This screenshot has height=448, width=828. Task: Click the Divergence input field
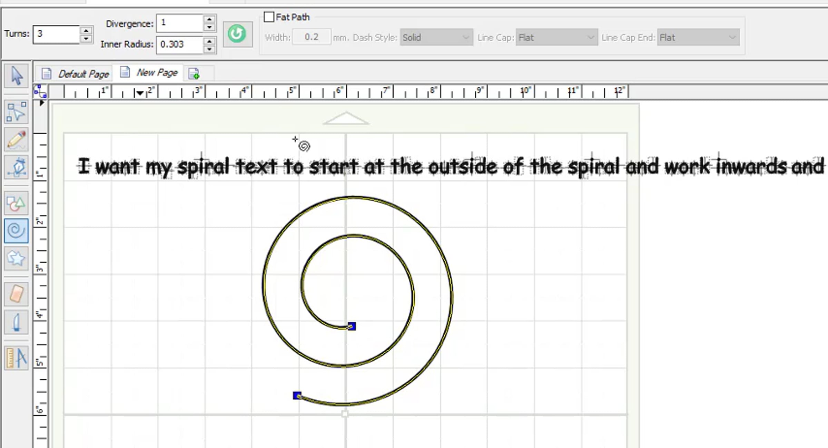180,23
